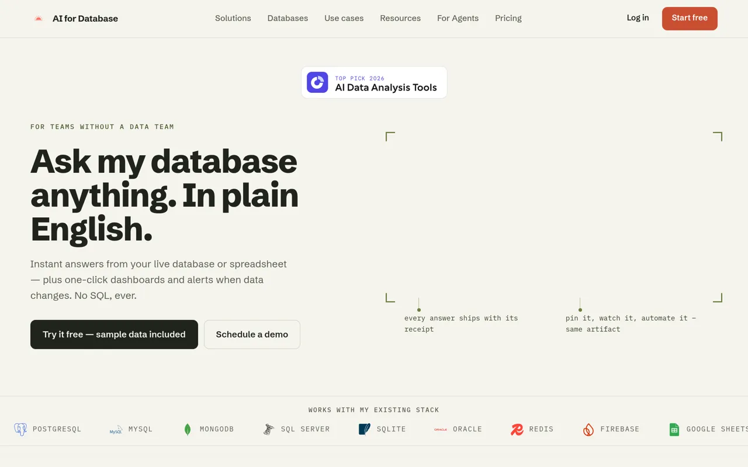Click the 'Works with my existing stack' heading
748x467 pixels.
[374, 410]
